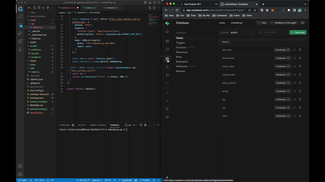Collapse all folders in Explorer
Screen dimensions: 325x182
pos(48,8)
